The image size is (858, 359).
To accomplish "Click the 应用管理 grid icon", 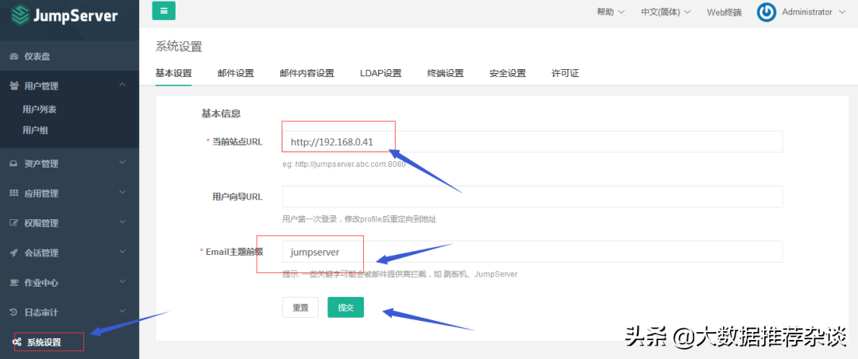I will click(x=14, y=193).
